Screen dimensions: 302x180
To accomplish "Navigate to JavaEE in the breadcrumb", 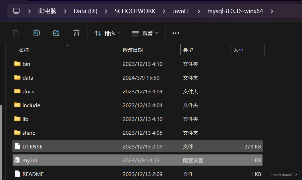I will [x=181, y=11].
